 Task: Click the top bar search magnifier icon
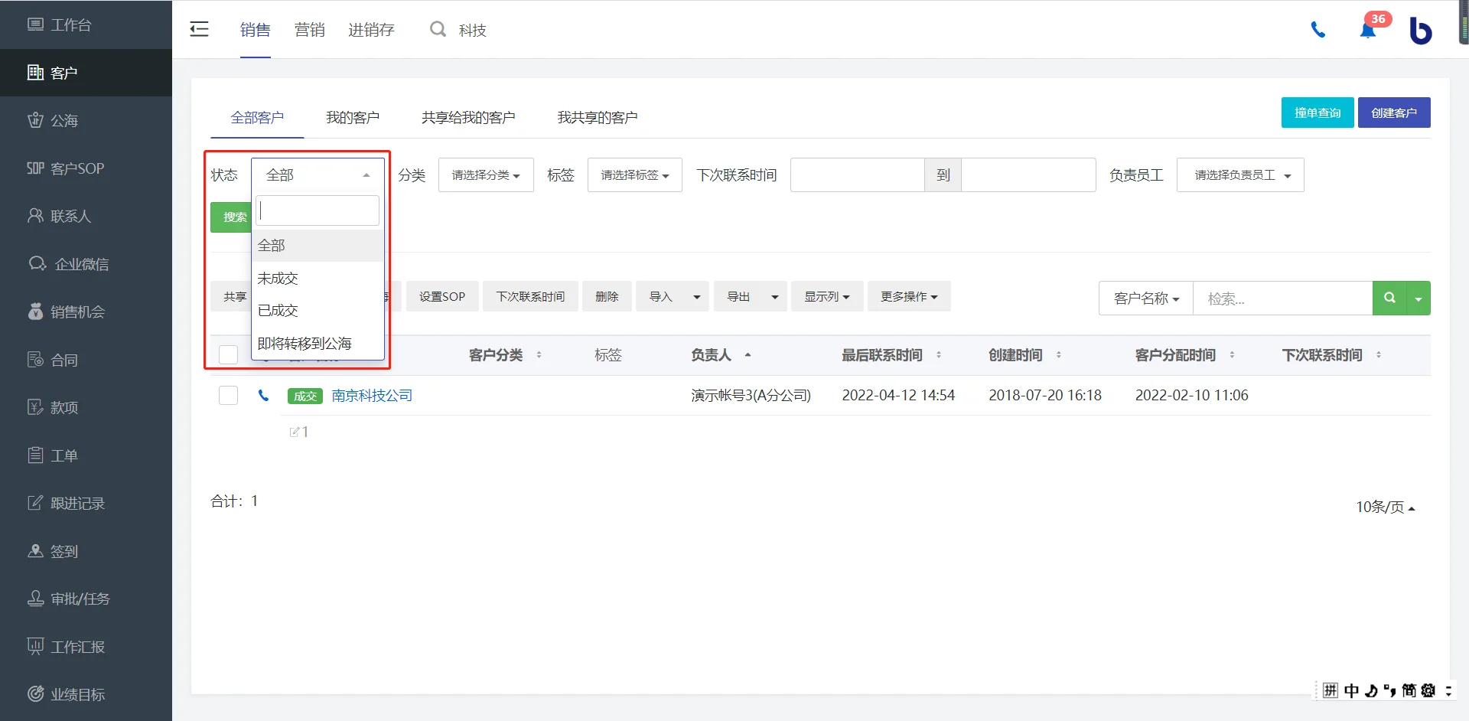(x=438, y=29)
